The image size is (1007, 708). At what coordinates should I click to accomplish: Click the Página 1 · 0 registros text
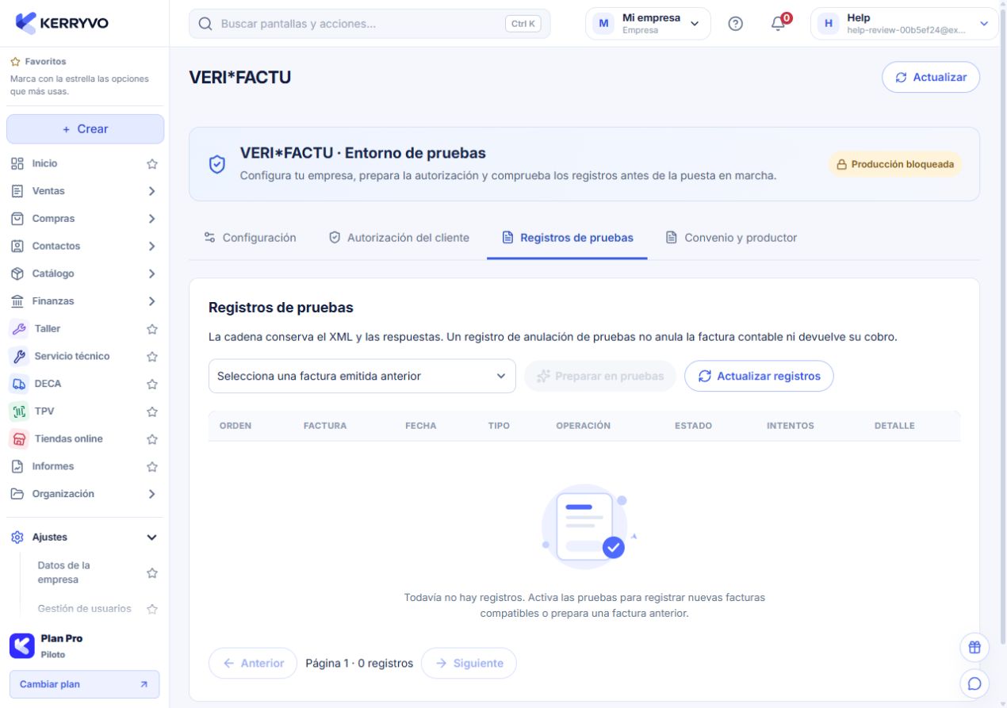coord(359,663)
